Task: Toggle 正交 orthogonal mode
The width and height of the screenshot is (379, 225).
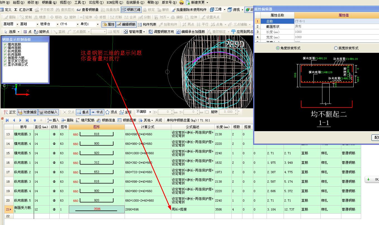Action: coord(10,112)
